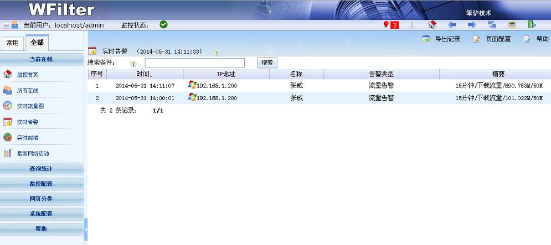Screen dimensions: 551x245
Task: Click the home icon in top toolbar
Action: [432, 25]
